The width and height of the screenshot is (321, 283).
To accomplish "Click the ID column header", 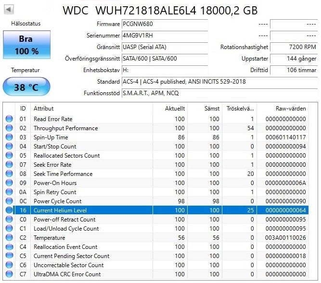I will [23, 109].
